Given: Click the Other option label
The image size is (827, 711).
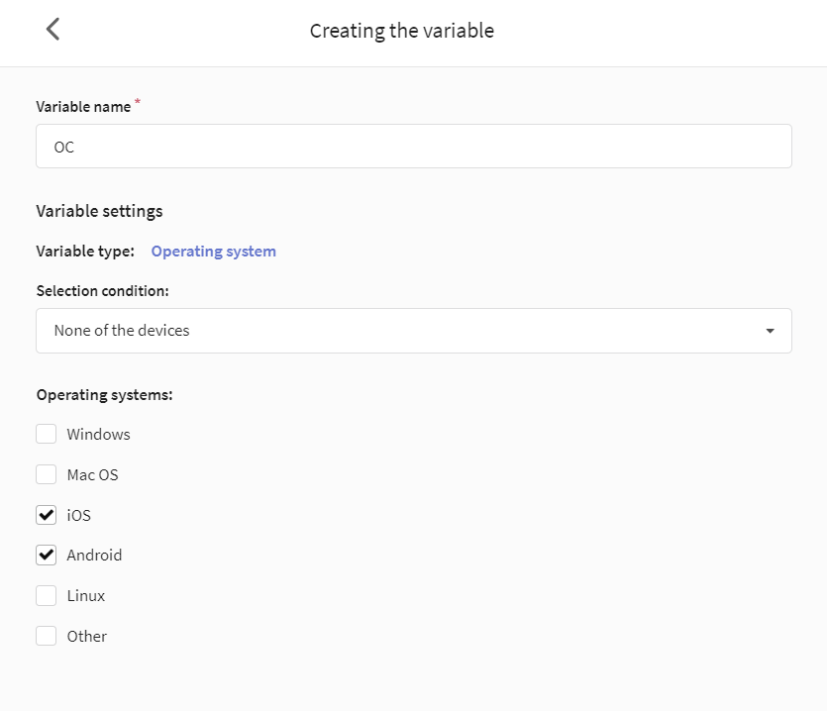Looking at the screenshot, I should [x=87, y=636].
